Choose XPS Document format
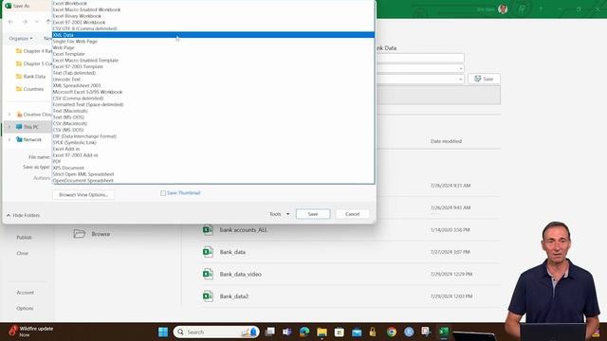The height and width of the screenshot is (341, 607). [68, 168]
